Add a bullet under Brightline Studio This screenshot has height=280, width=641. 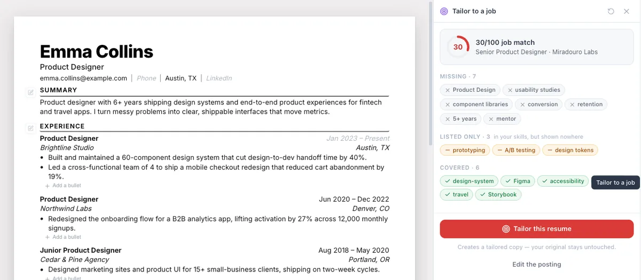coord(63,186)
